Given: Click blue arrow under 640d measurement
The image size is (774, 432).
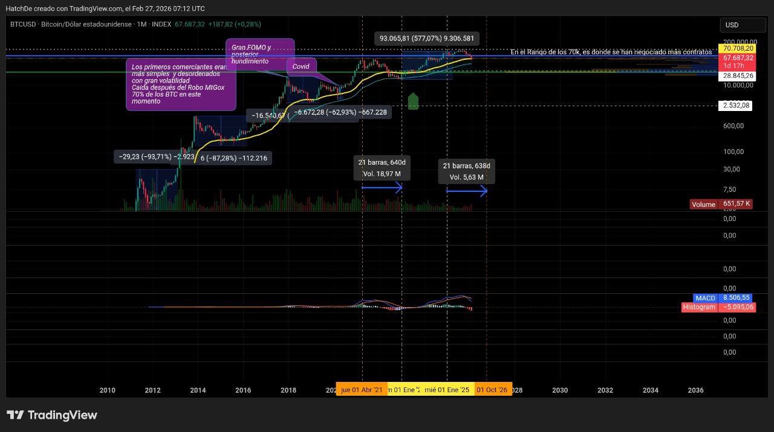Looking at the screenshot, I should click(382, 188).
